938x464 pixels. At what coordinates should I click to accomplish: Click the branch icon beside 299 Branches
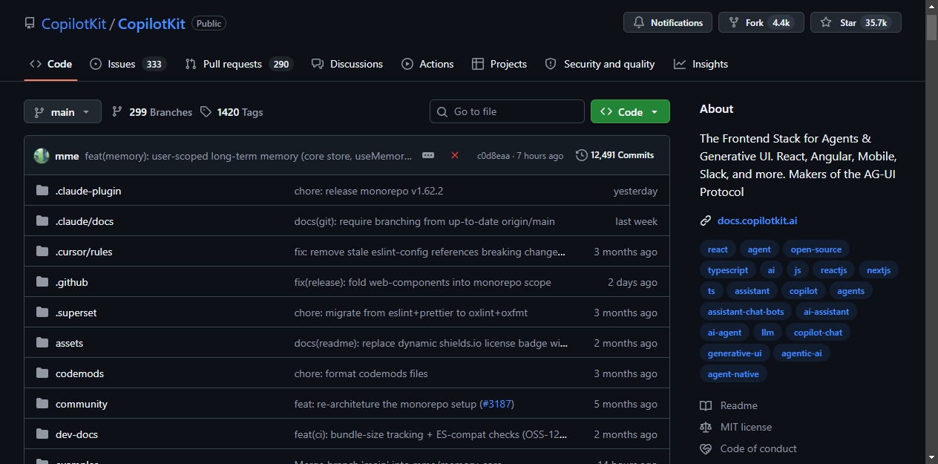click(117, 112)
